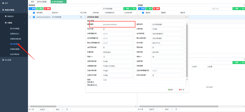Open the 用药判断 dropdown
Screen dimensions: 245x112
(x=168, y=48)
